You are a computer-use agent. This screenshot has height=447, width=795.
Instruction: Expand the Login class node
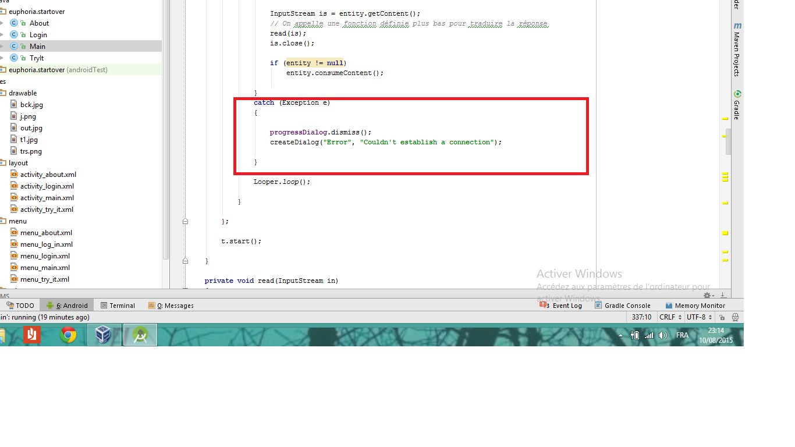(x=2, y=35)
